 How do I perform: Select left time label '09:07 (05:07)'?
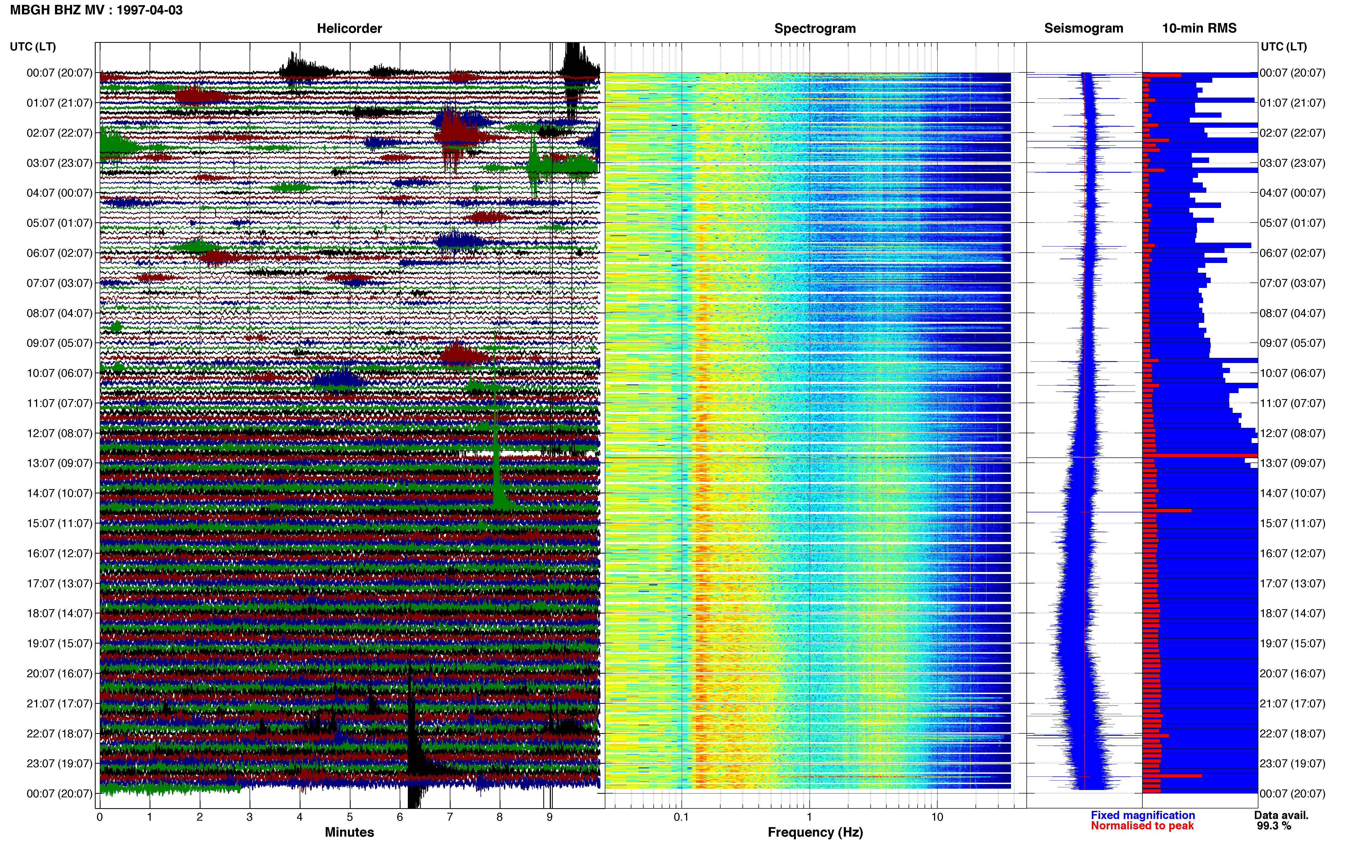[x=60, y=343]
